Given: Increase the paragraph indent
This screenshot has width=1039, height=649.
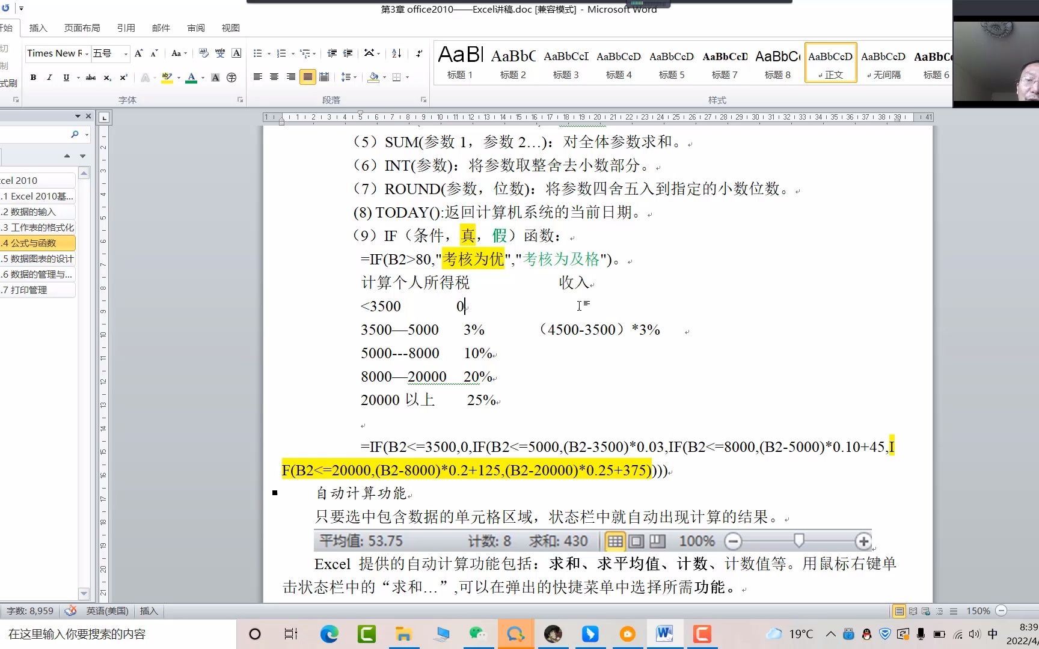Looking at the screenshot, I should coord(348,53).
